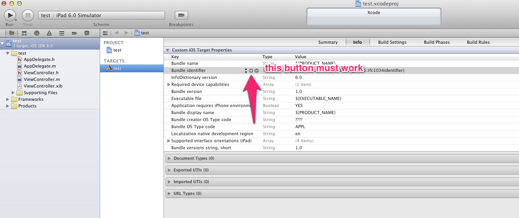Select the Bundle name key
Screen dimensions: 519x218
(x=185, y=63)
